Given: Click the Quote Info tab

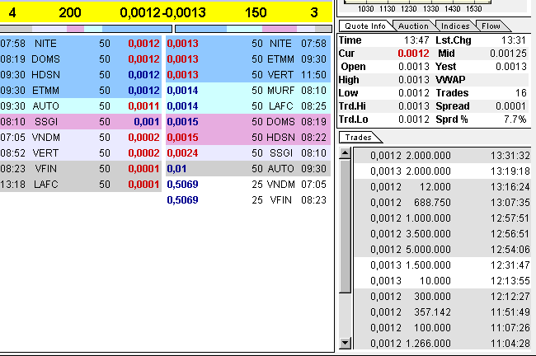Looking at the screenshot, I should [364, 26].
